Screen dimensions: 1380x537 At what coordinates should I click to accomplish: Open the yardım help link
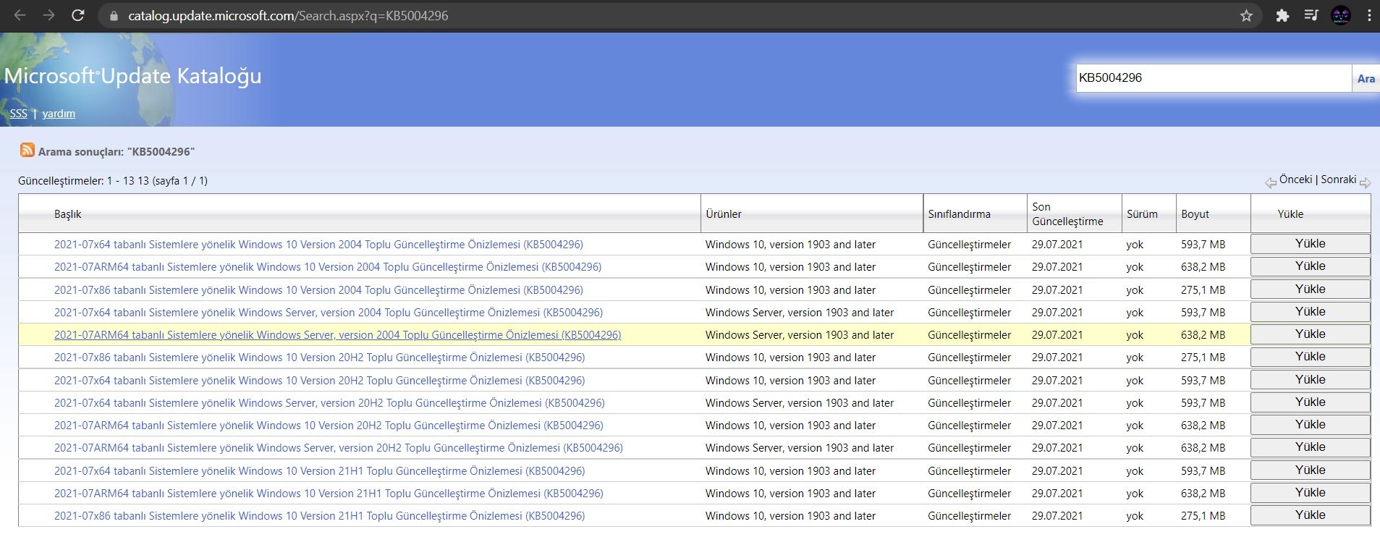pyautogui.click(x=59, y=114)
